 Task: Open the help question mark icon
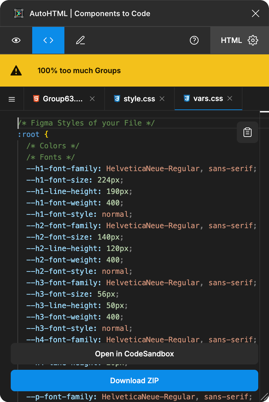coord(194,40)
